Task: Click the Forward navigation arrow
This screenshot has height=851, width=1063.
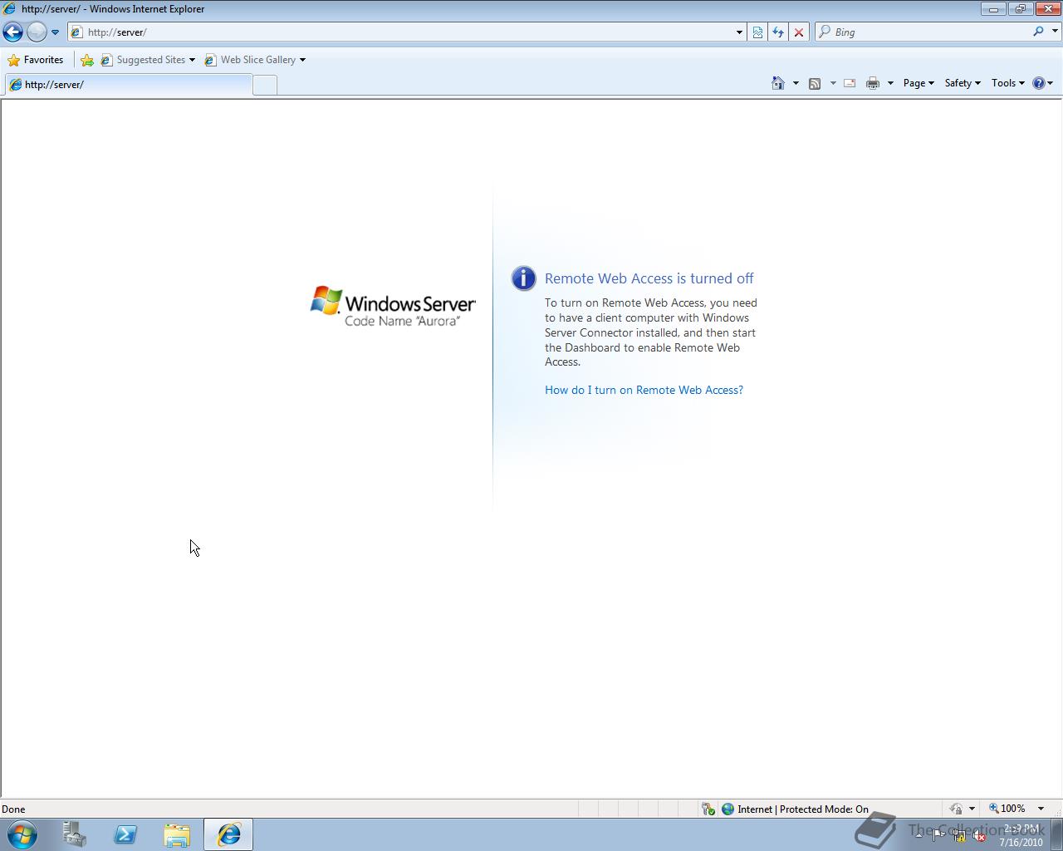Action: coord(37,32)
